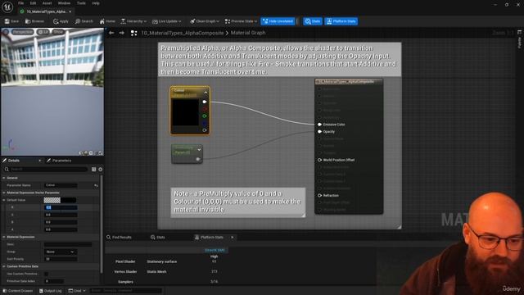Collapse the Material Expression section
524x295 pixels.
(x=4, y=237)
